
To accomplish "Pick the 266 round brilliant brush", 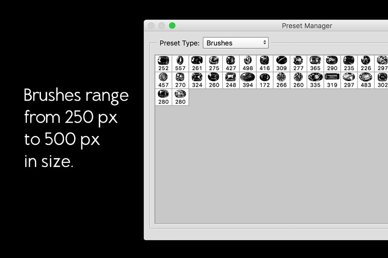I will pos(281,80).
